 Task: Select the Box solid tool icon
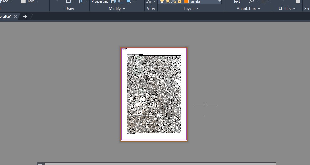(23, 1)
